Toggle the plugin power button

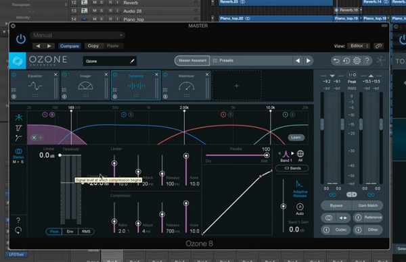(21, 39)
